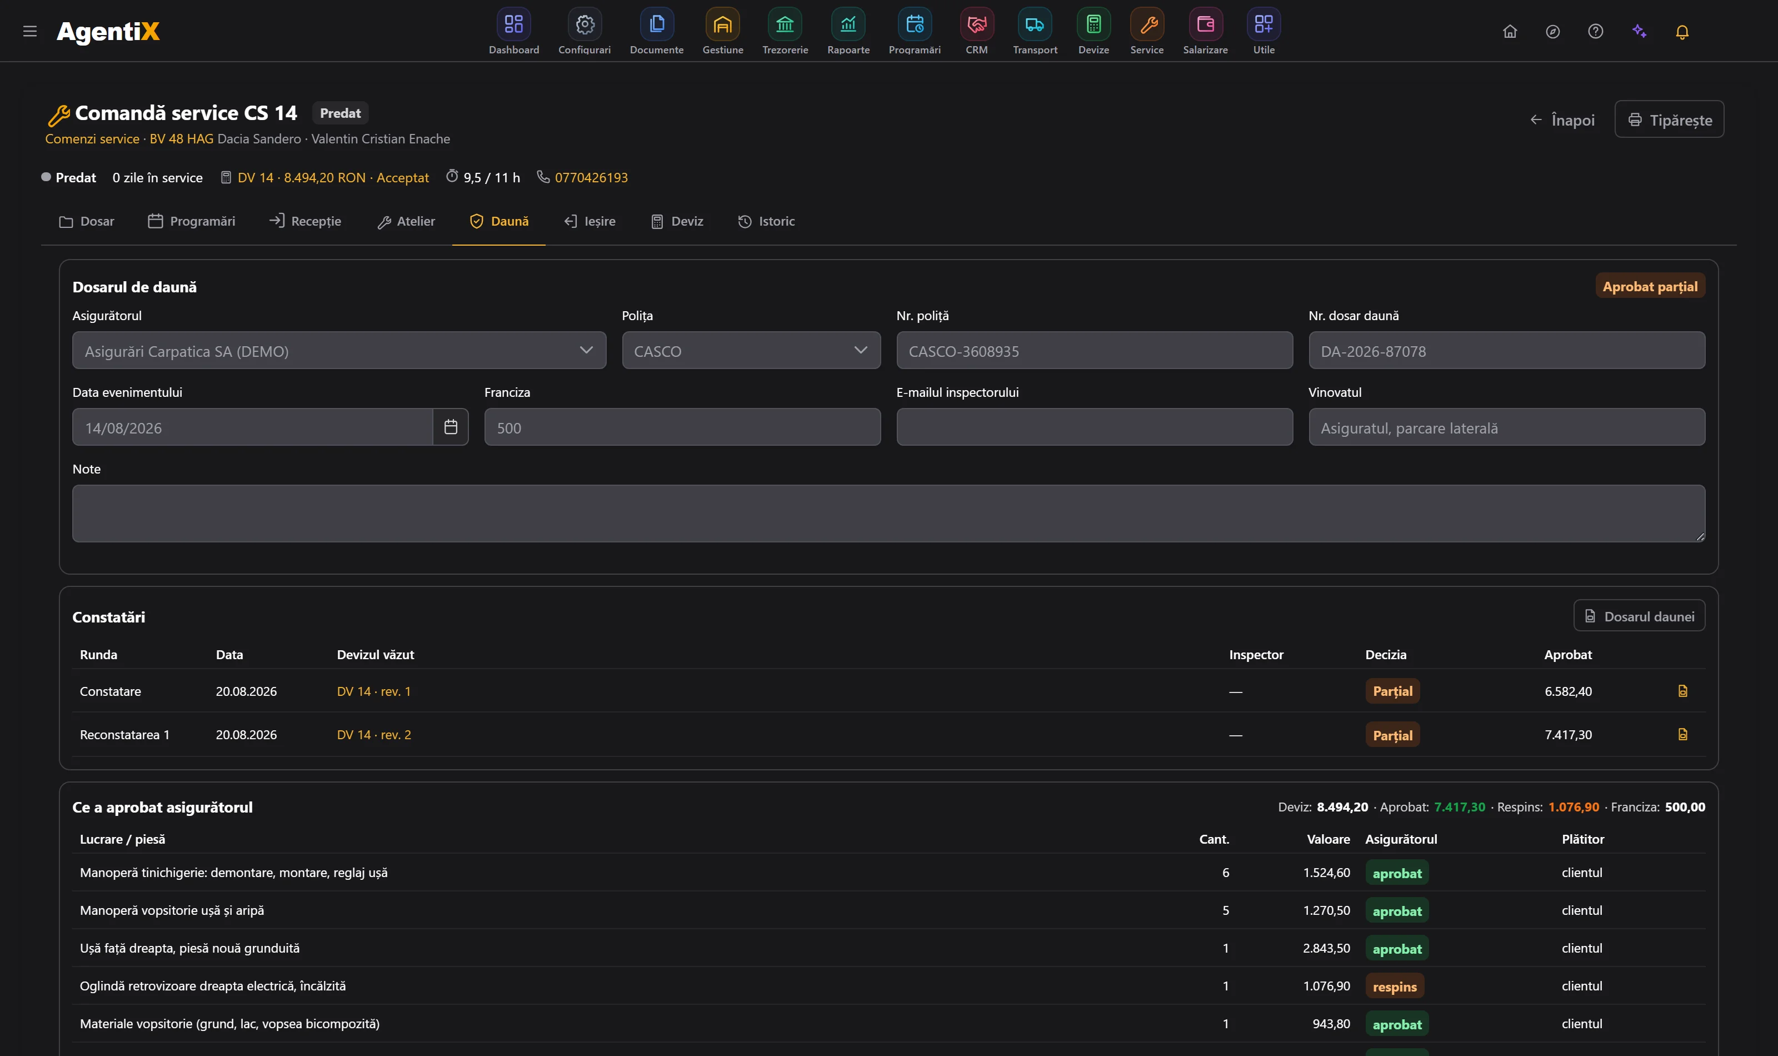Open the Transport truck icon

pos(1035,25)
